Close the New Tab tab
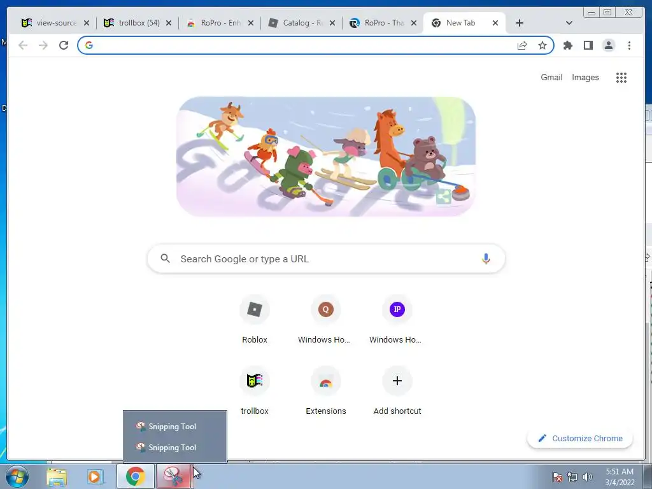The width and height of the screenshot is (652, 489). 495,24
